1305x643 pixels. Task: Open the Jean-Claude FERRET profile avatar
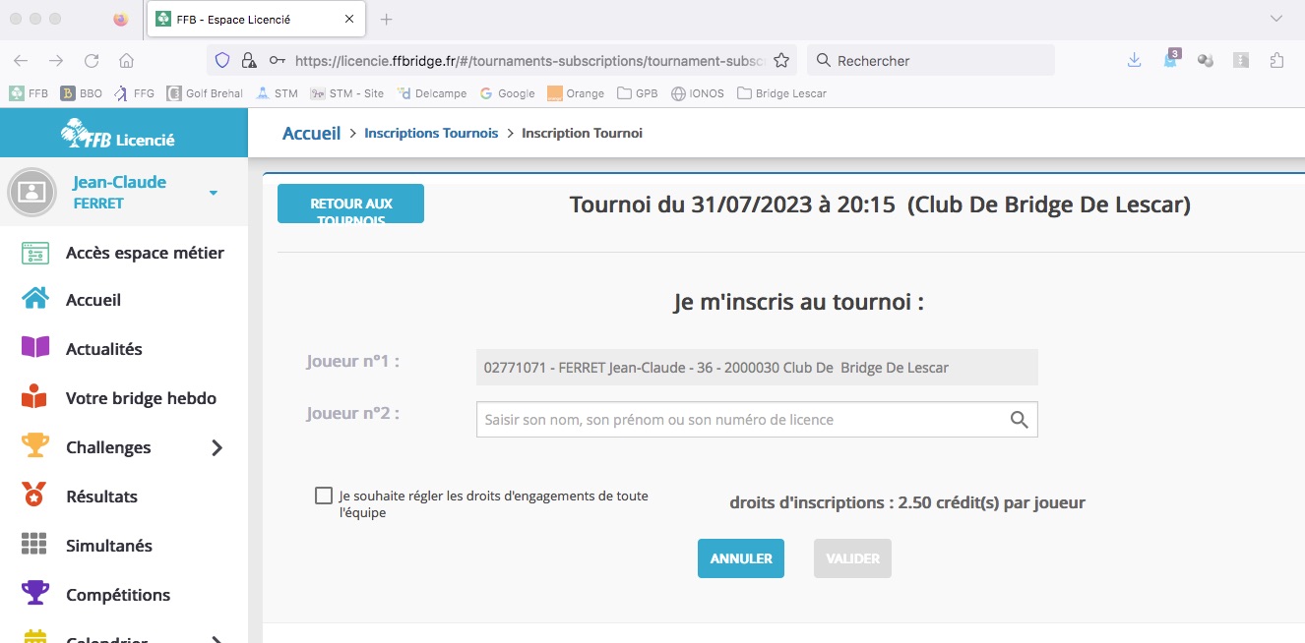[32, 191]
